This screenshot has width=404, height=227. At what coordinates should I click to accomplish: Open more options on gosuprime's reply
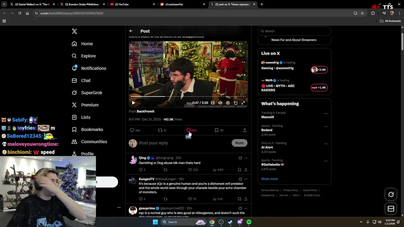pos(246,208)
